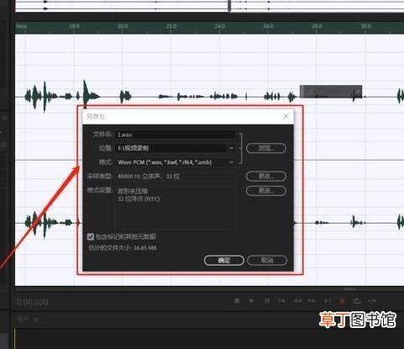The image size is (404, 349).
Task: Click the 1.wav file name field
Action: click(x=176, y=135)
